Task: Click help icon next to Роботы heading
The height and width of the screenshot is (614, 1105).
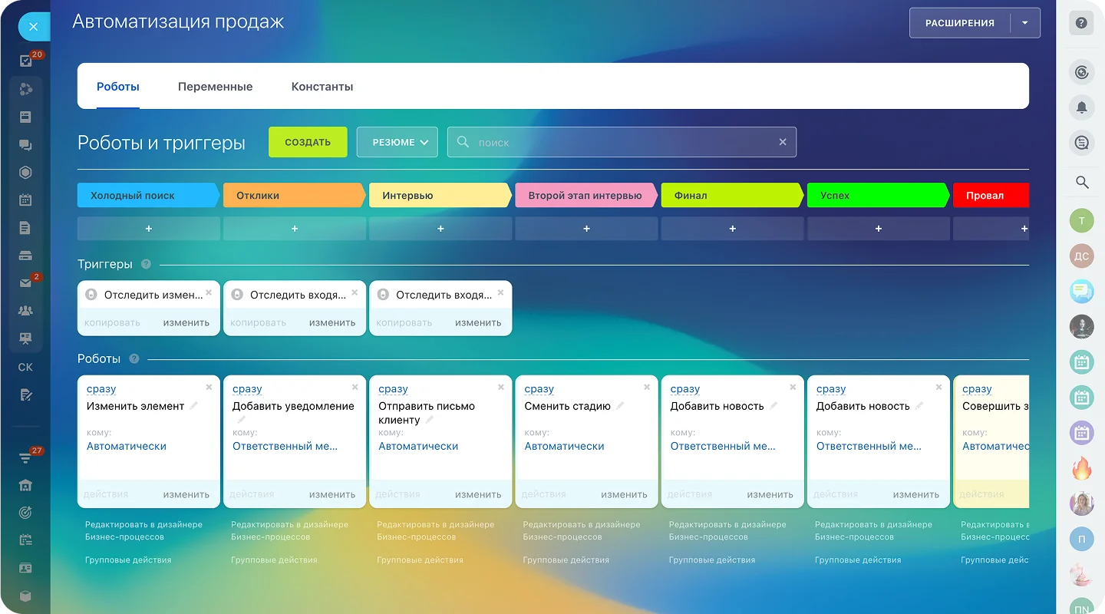Action: tap(134, 359)
